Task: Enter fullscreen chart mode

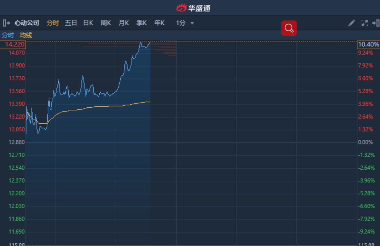Action: (x=364, y=23)
